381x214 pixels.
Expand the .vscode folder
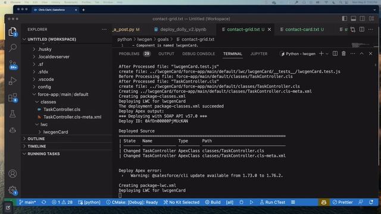point(46,79)
